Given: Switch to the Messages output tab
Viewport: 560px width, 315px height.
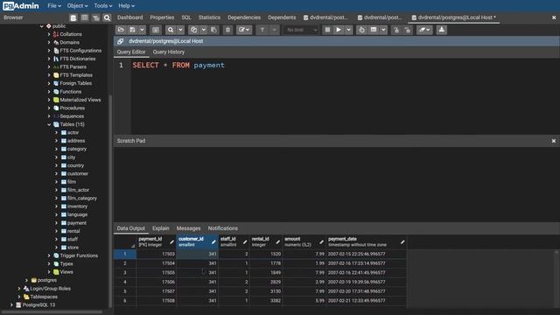Looking at the screenshot, I should [188, 228].
